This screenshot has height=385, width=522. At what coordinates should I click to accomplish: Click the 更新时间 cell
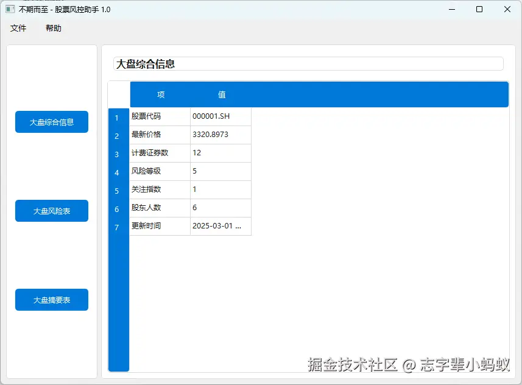pos(160,227)
